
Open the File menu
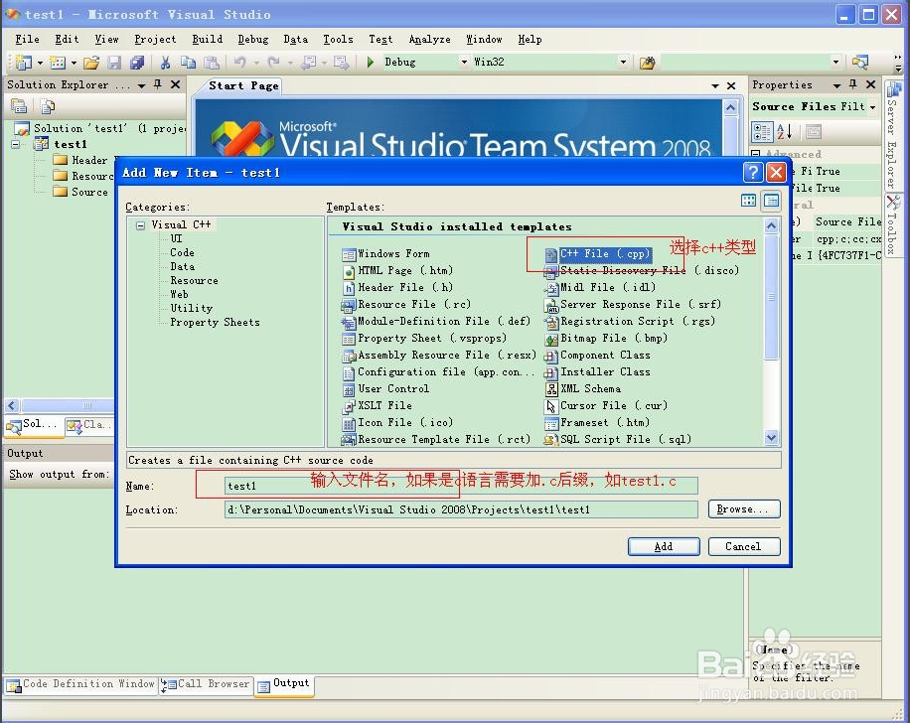[x=27, y=39]
